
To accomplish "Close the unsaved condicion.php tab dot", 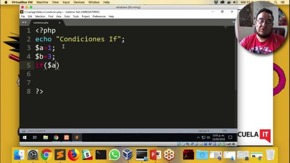I will coord(59,23).
